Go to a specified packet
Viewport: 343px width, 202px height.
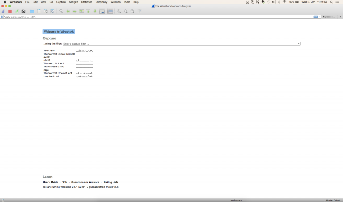click(x=81, y=11)
